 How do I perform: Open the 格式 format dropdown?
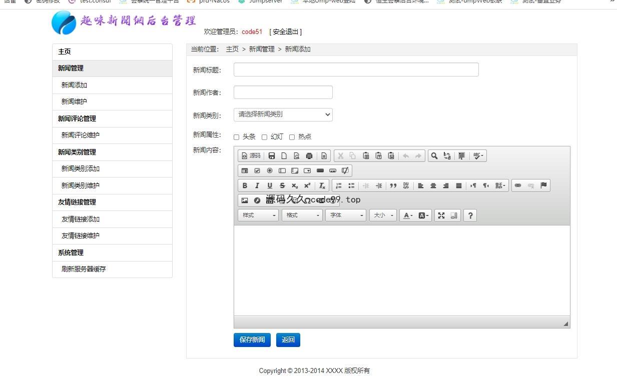tap(302, 215)
